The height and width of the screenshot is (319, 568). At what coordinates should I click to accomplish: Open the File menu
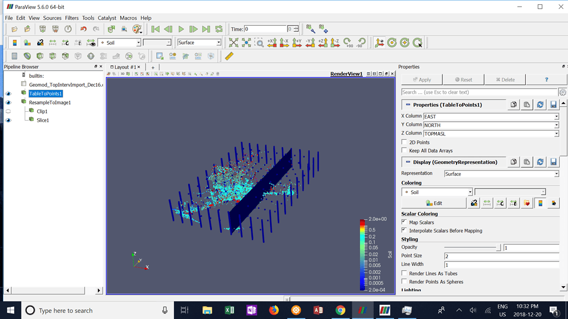point(9,18)
